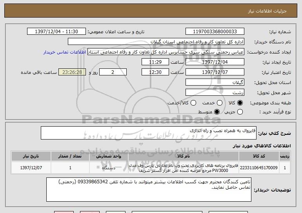Click the validity time field 12:30
302x213 pixels.
click(x=155, y=72)
